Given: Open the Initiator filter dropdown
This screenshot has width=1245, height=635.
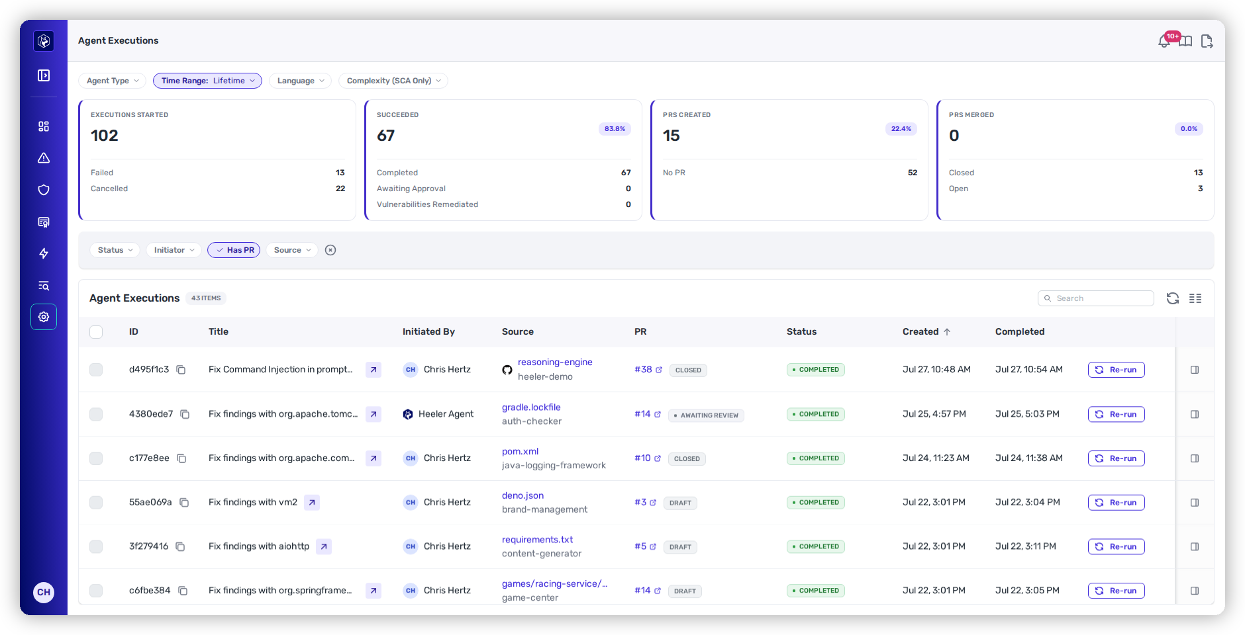Looking at the screenshot, I should 174,250.
